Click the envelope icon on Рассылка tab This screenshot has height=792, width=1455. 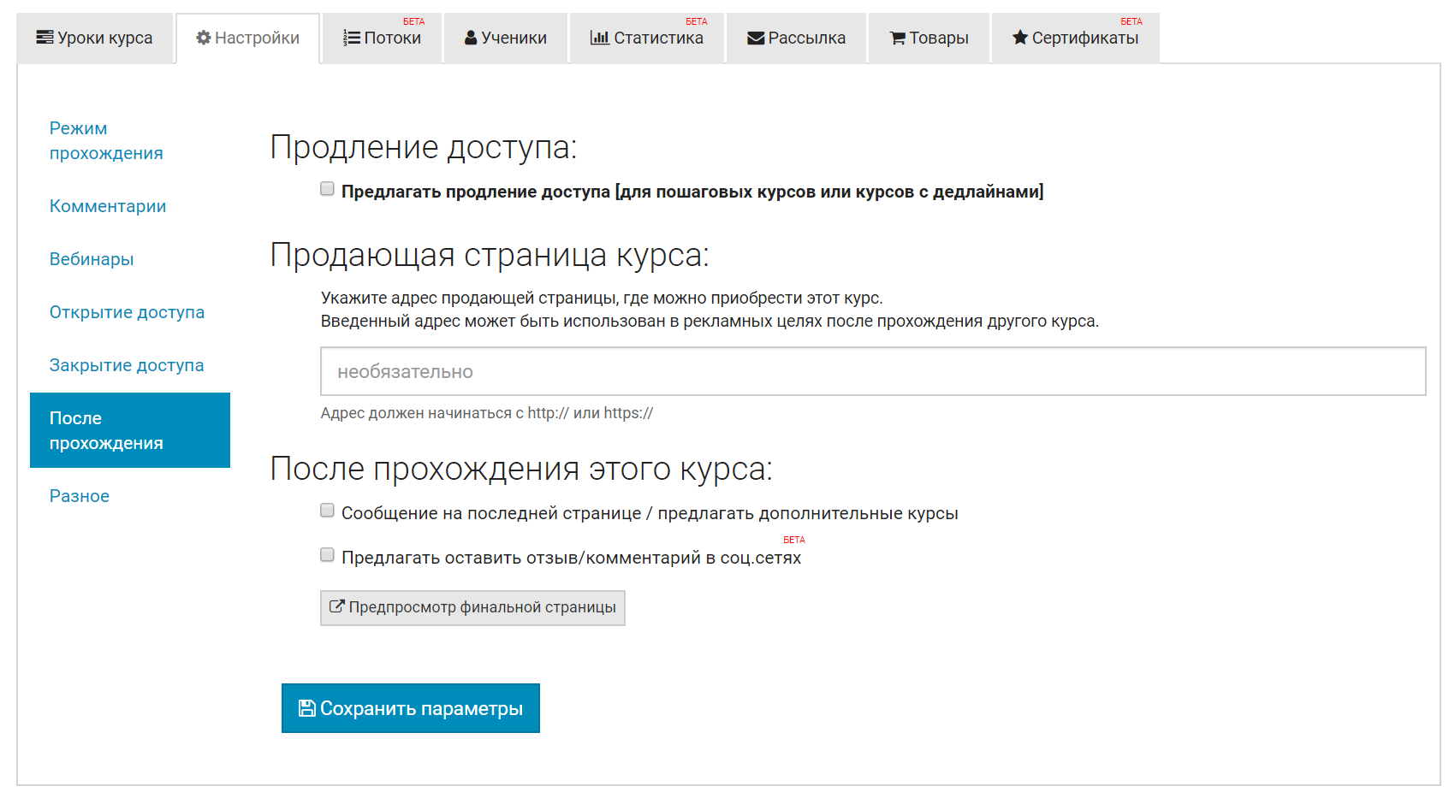pyautogui.click(x=756, y=38)
